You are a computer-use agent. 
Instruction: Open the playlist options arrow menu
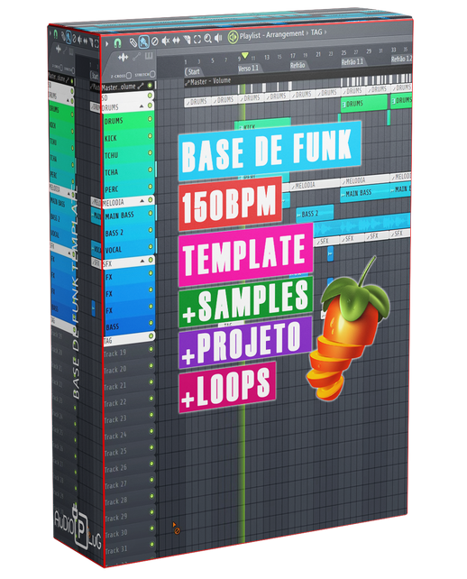107,44
